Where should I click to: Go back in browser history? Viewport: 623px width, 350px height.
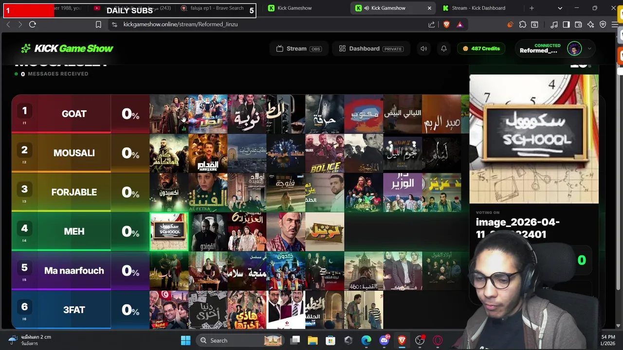tap(8, 24)
